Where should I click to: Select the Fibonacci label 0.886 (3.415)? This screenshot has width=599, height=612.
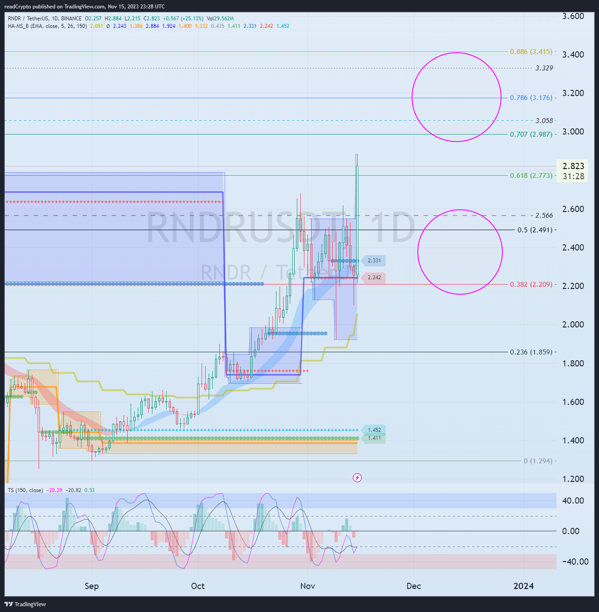pyautogui.click(x=531, y=52)
